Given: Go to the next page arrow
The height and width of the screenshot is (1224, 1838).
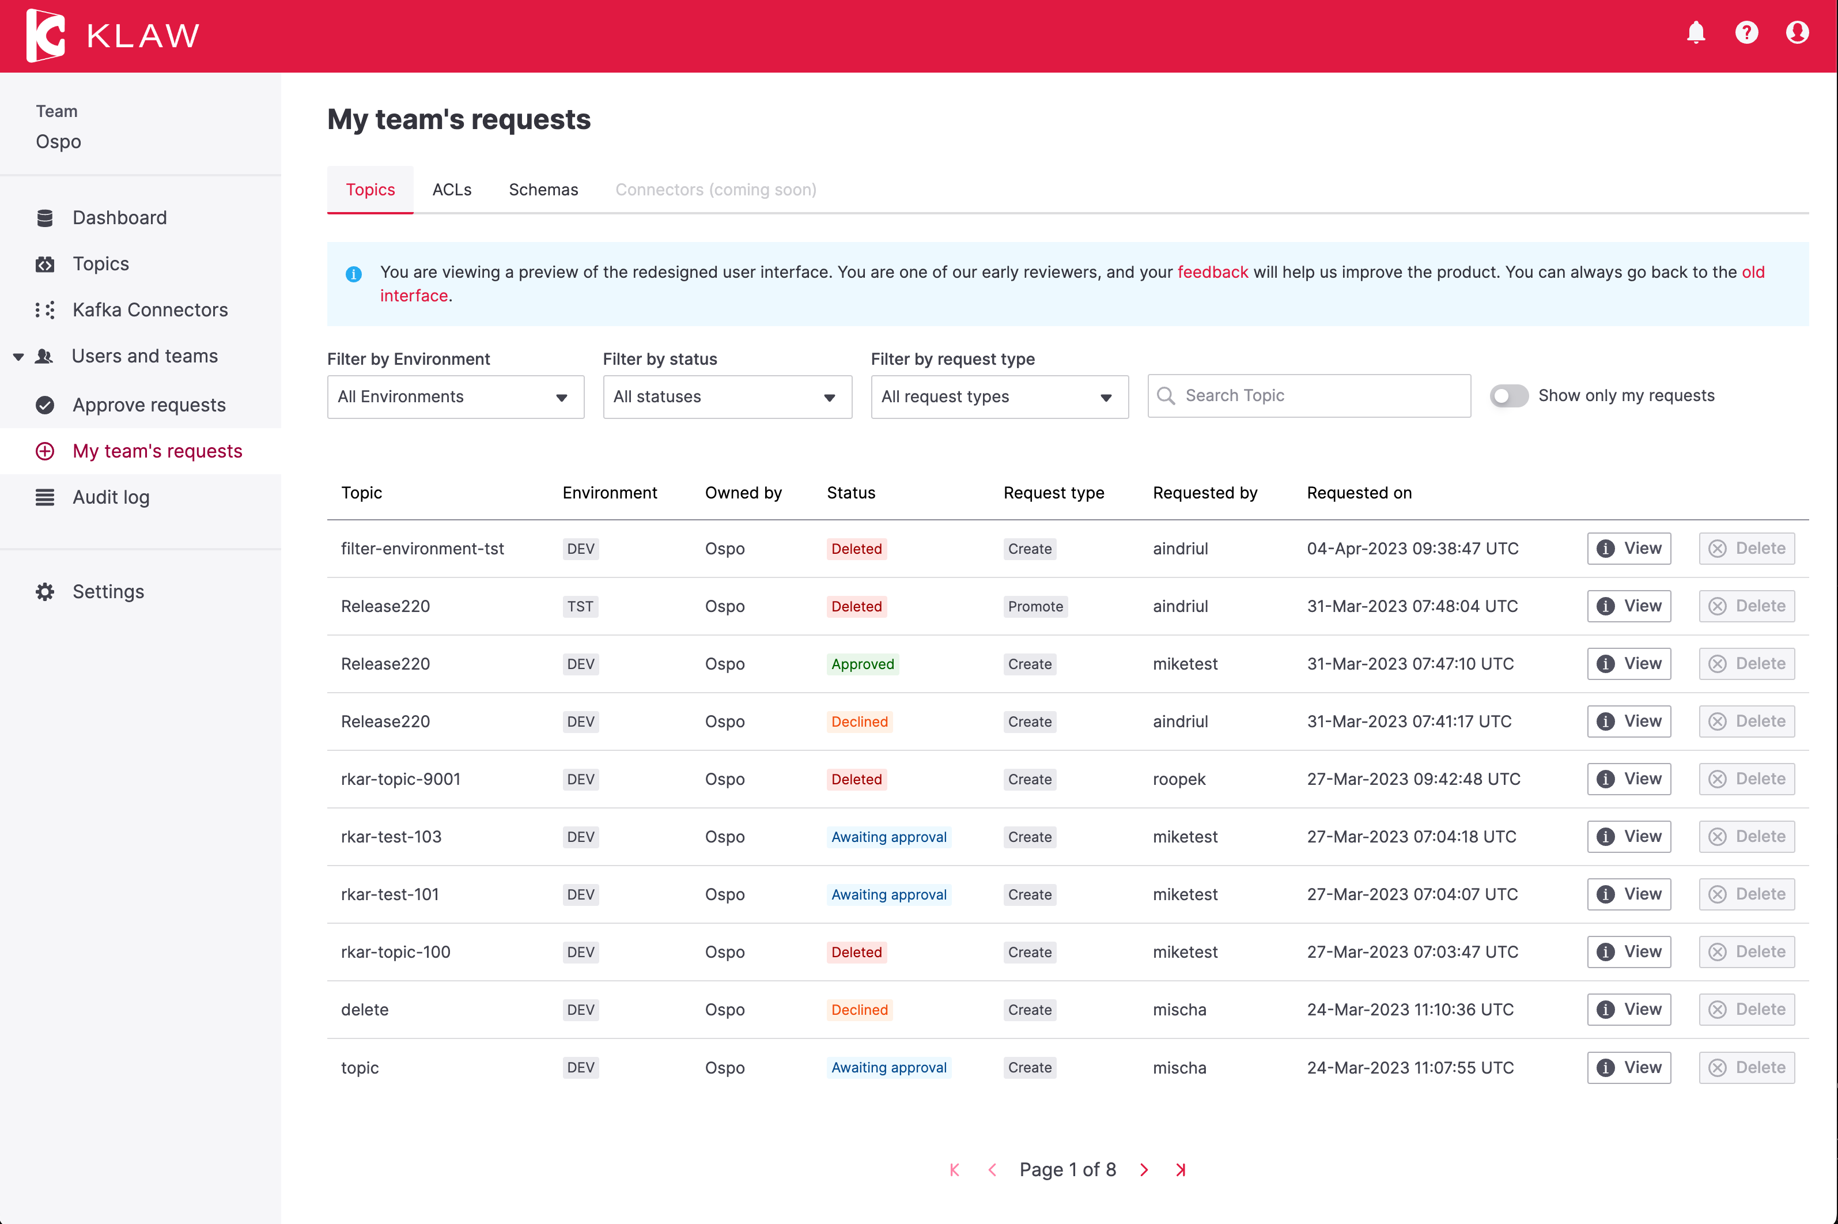Looking at the screenshot, I should 1144,1169.
